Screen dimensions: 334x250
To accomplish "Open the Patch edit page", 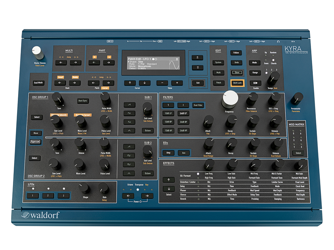I will (x=219, y=83).
